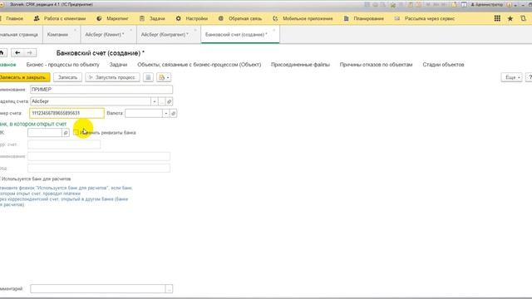The image size is (532, 299).
Task: Open the Причины отказов по объектам link
Action: click(376, 65)
